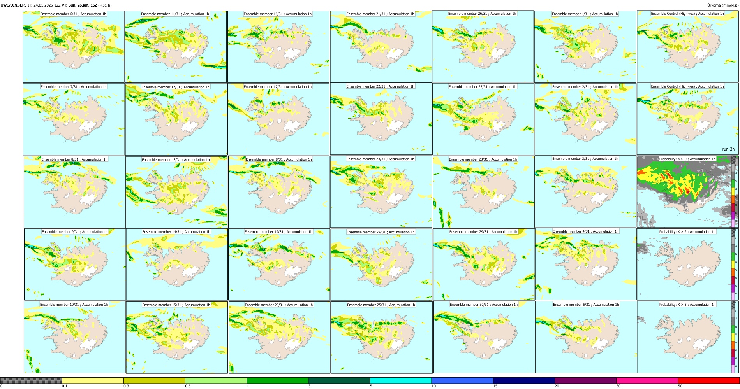The height and width of the screenshot is (389, 740).
Task: Select the Ensemble member 9/31 map
Action: [75, 264]
